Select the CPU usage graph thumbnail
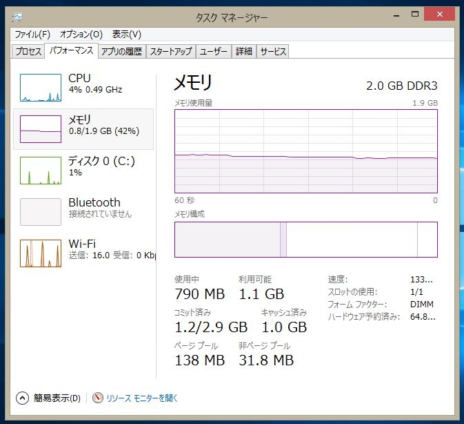The width and height of the screenshot is (464, 424). point(41,88)
